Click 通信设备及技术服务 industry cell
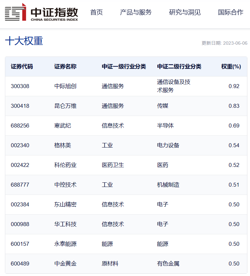 tap(174, 86)
